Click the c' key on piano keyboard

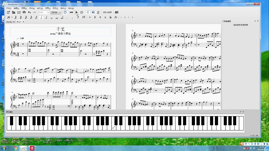coord(113,128)
